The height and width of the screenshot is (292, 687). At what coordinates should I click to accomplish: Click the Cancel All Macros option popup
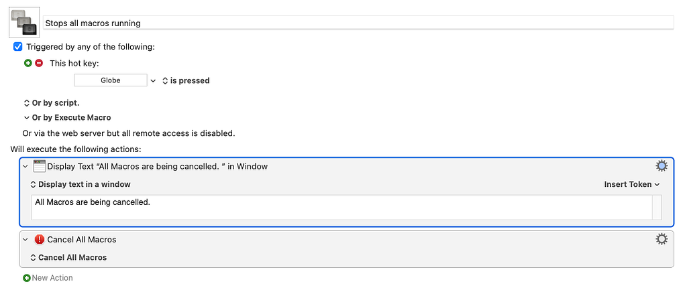click(68, 257)
